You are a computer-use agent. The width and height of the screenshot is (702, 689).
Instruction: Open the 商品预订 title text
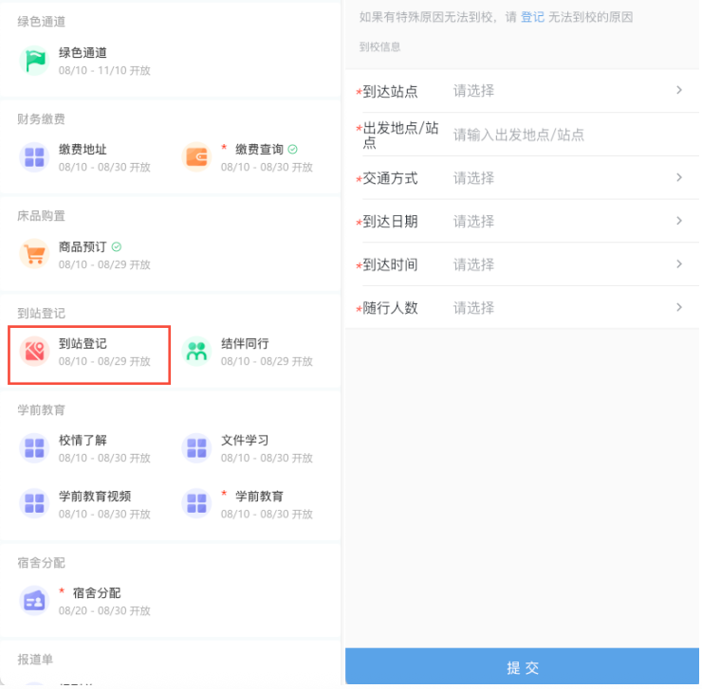(x=83, y=247)
